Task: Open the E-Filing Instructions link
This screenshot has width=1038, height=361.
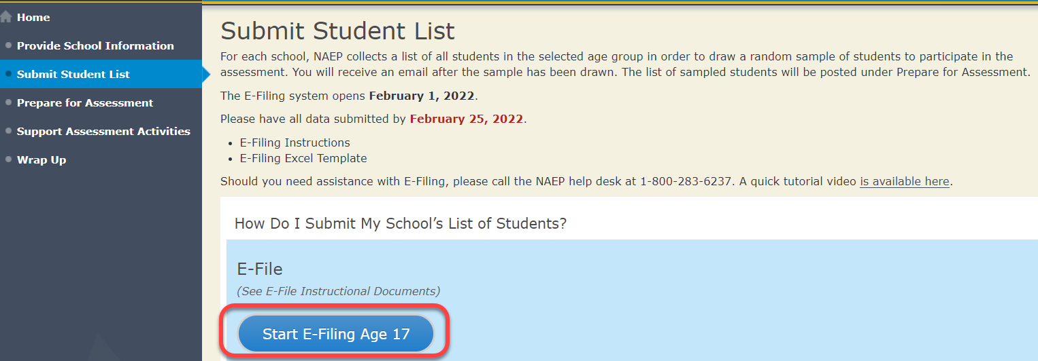Action: [295, 143]
